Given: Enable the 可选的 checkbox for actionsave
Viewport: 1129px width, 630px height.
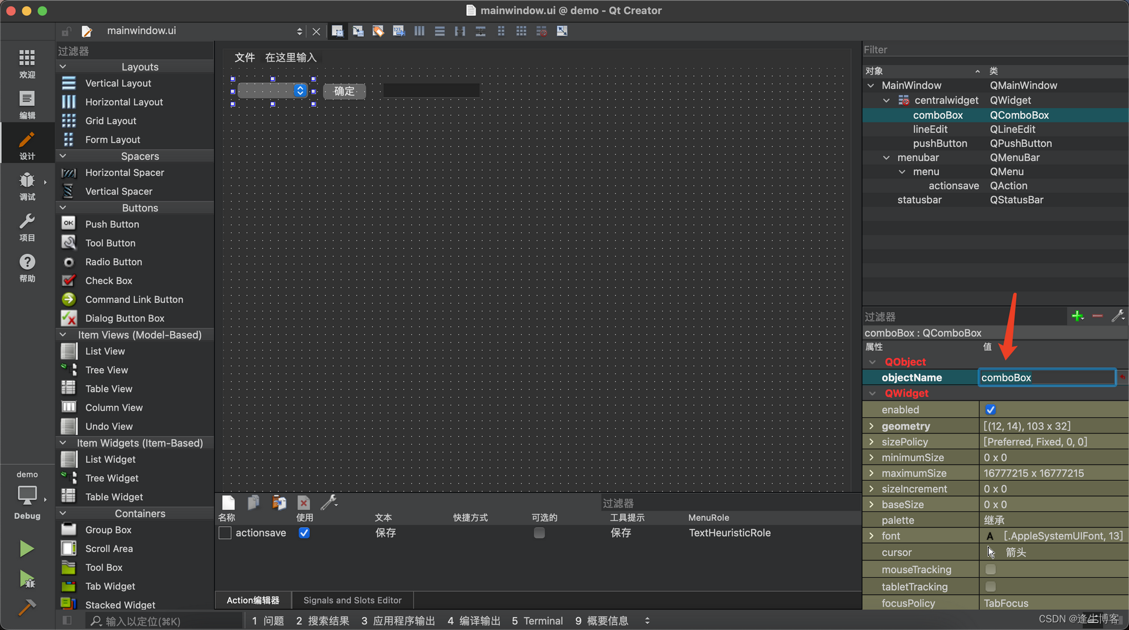Looking at the screenshot, I should tap(539, 533).
